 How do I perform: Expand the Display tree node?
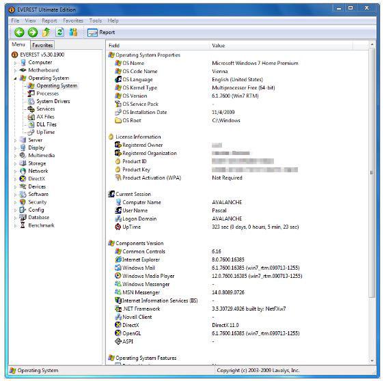coord(15,148)
